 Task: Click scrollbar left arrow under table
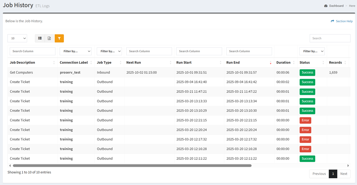[x=10, y=166]
